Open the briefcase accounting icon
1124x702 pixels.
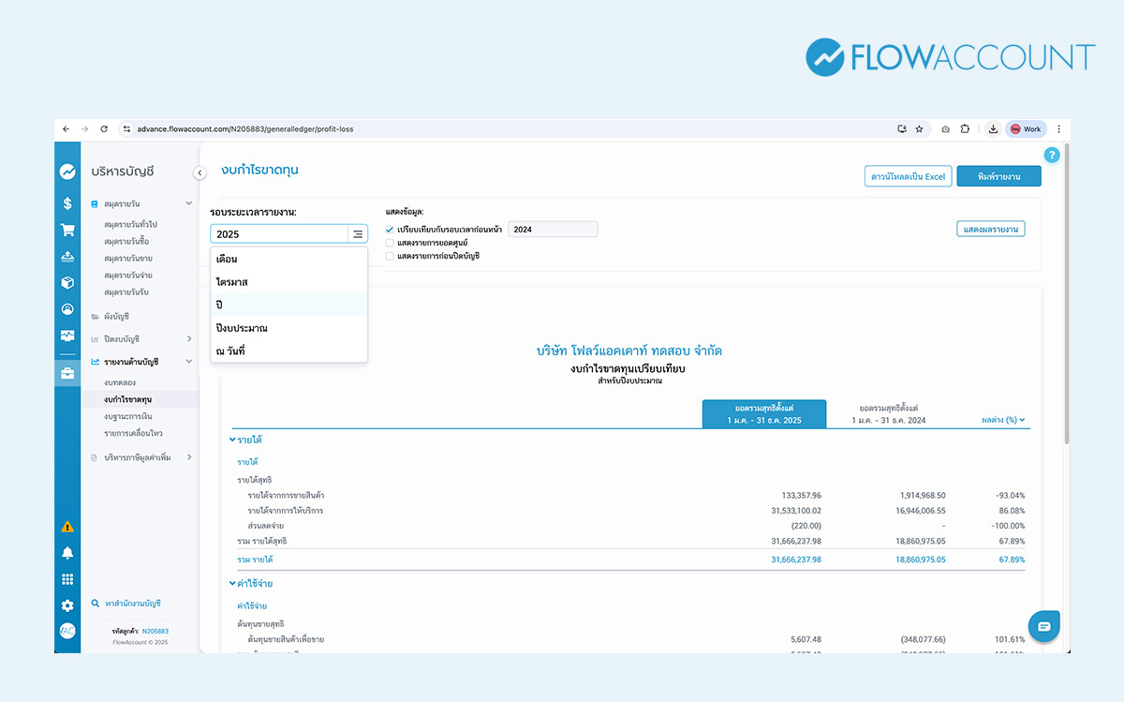[x=67, y=375]
